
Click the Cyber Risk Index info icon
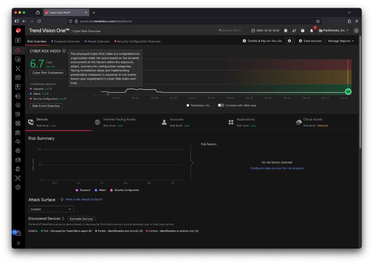(x=64, y=51)
